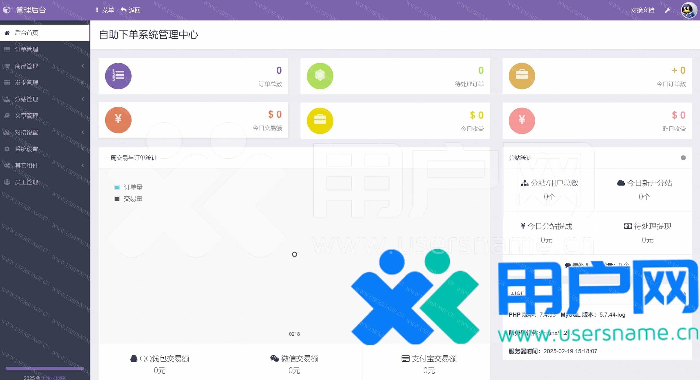Image resolution: width=700 pixels, height=380 pixels.
Task: Click the pink yen yesterday's income icon
Action: [x=522, y=121]
